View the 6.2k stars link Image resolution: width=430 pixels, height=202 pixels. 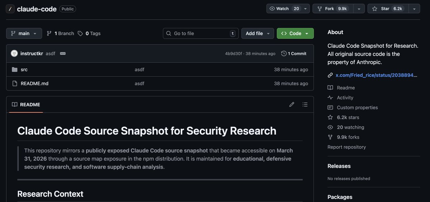click(348, 117)
